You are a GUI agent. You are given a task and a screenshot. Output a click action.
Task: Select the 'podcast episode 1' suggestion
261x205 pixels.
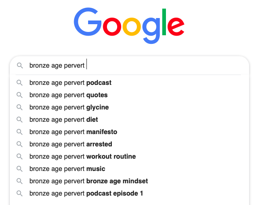[86, 194]
